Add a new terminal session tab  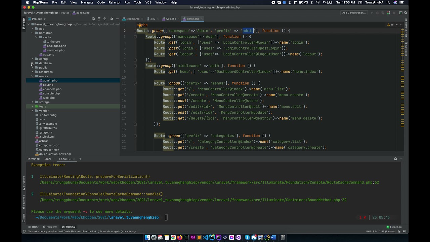[80, 159]
